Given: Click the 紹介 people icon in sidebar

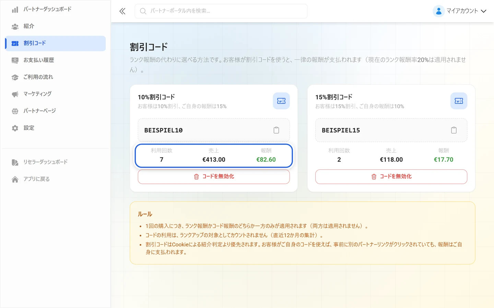Looking at the screenshot, I should coord(15,26).
